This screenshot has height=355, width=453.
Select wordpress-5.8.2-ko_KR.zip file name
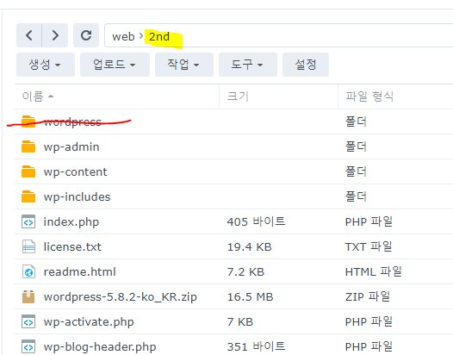[x=121, y=297]
